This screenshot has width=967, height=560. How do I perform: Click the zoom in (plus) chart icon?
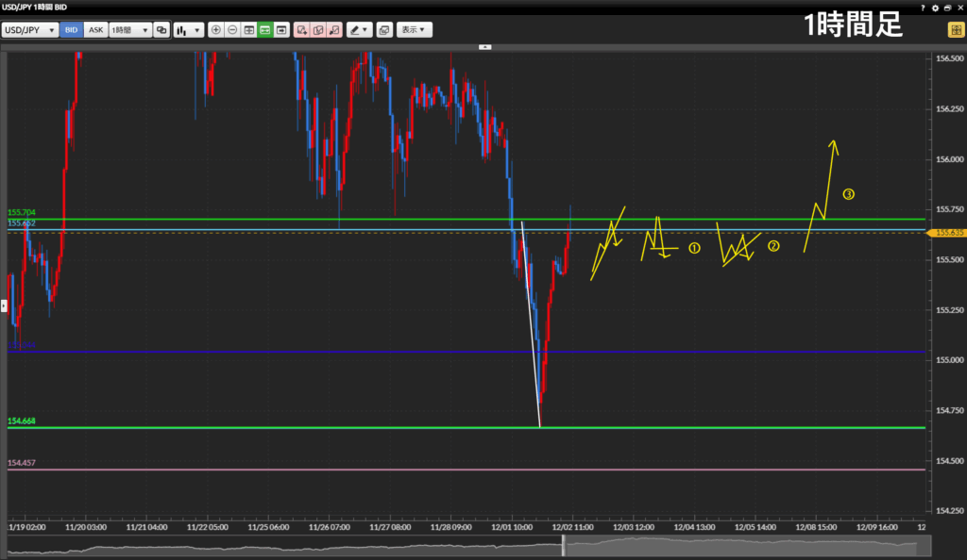tap(216, 30)
